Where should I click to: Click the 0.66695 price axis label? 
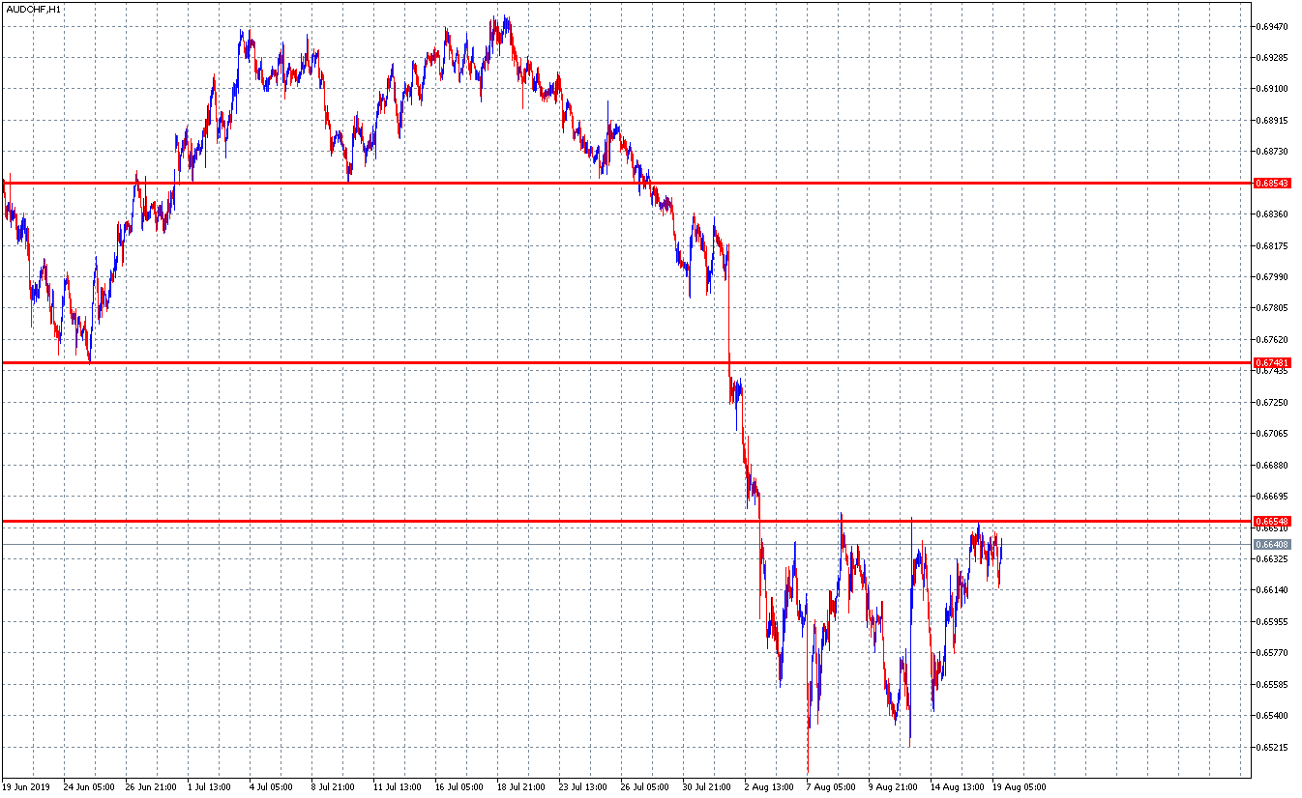click(x=1272, y=497)
